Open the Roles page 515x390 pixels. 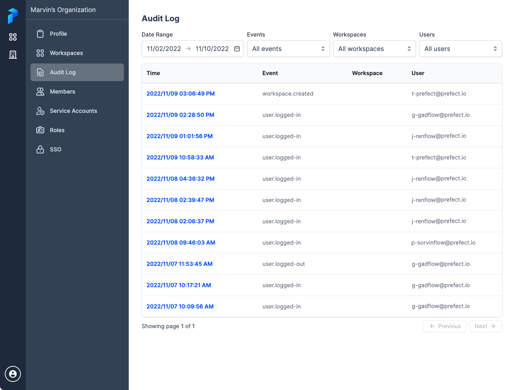[77, 130]
